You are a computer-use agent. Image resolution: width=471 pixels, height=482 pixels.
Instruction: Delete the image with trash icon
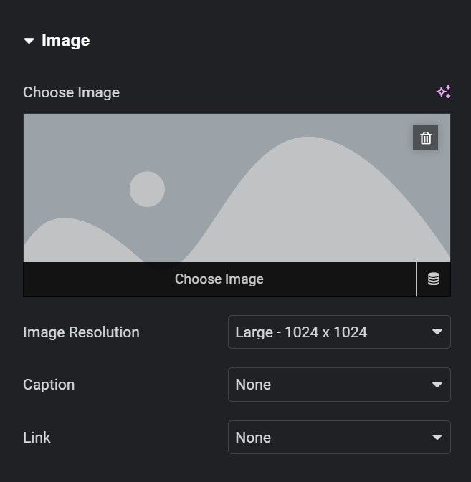pyautogui.click(x=425, y=138)
